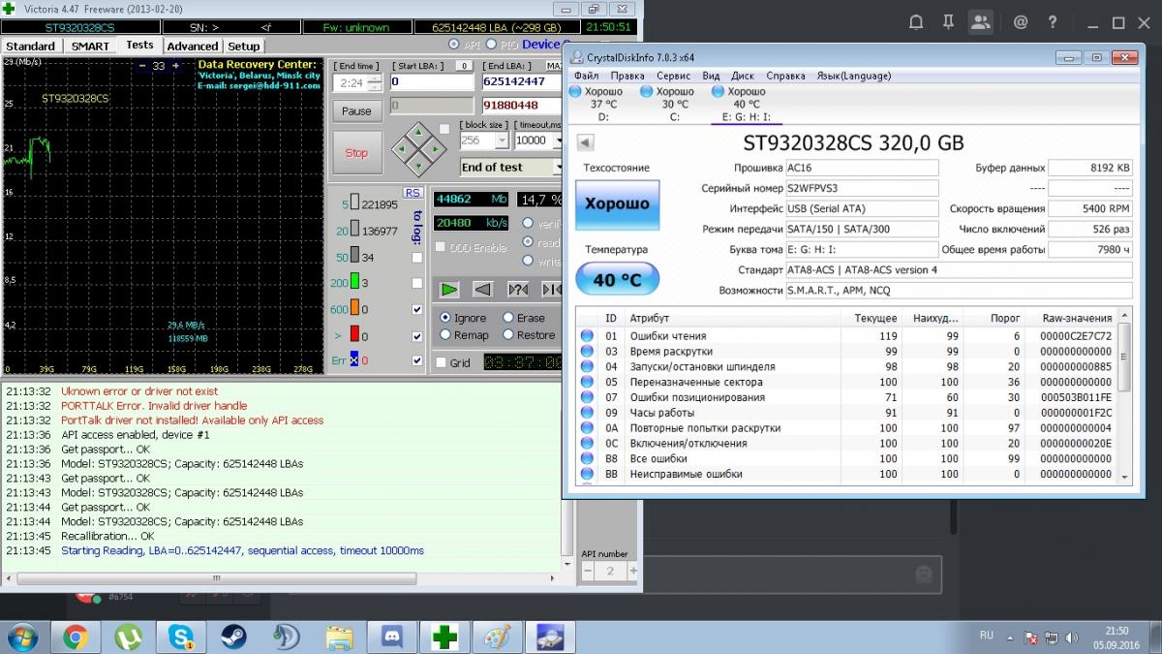The image size is (1162, 654).
Task: Select Remap bad block action
Action: click(445, 335)
